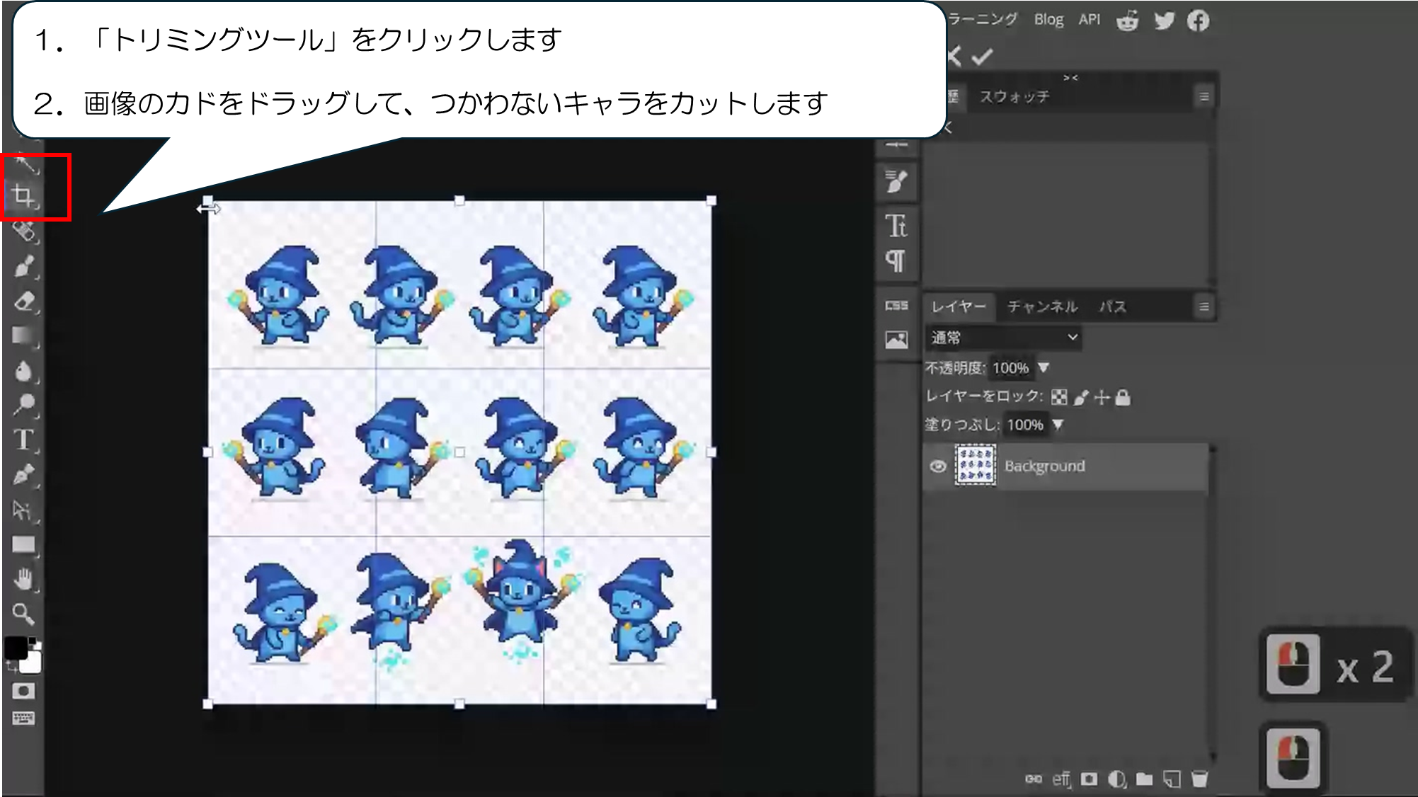The height and width of the screenshot is (797, 1418).
Task: Toggle the lock all padlock icon
Action: [1123, 397]
